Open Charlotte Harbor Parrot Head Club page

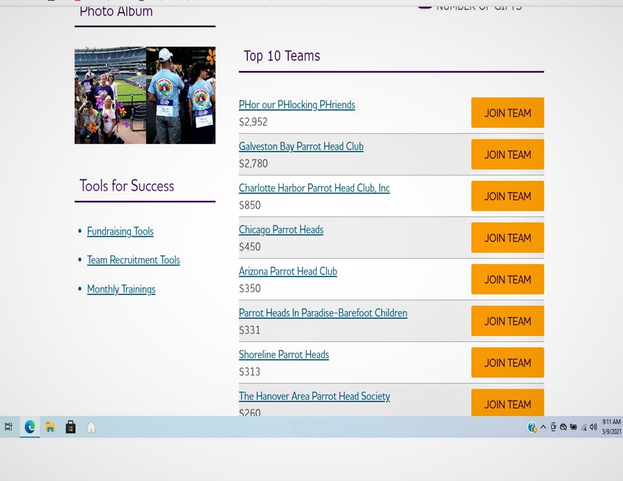[314, 188]
